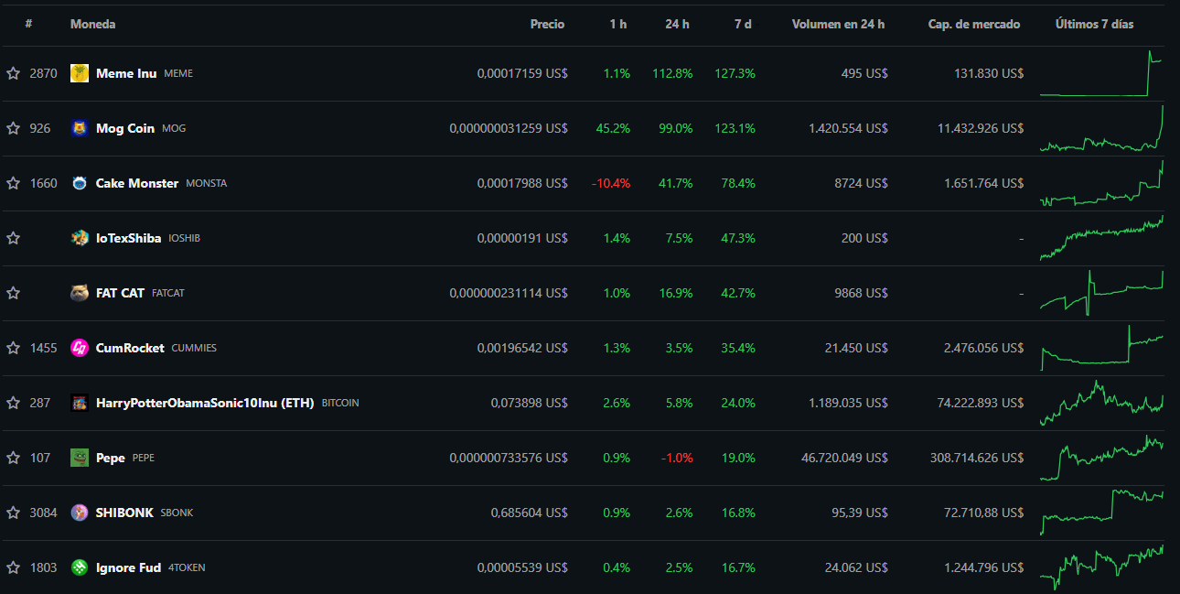Click the Meme Inu coin logo
The height and width of the screenshot is (594, 1180).
[80, 73]
